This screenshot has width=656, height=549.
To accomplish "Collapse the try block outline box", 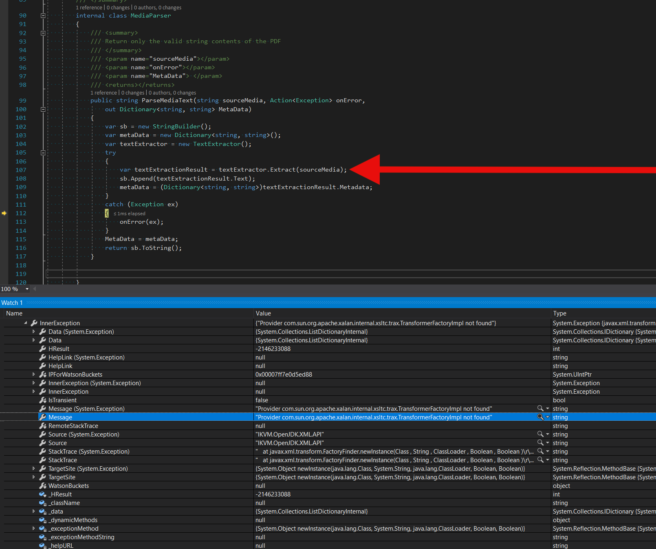I will [43, 153].
